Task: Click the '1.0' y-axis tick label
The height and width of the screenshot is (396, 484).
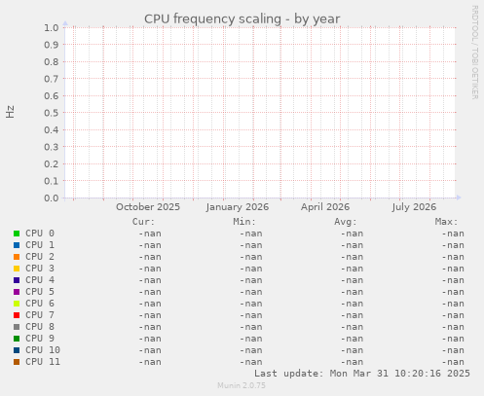Action: coord(52,27)
